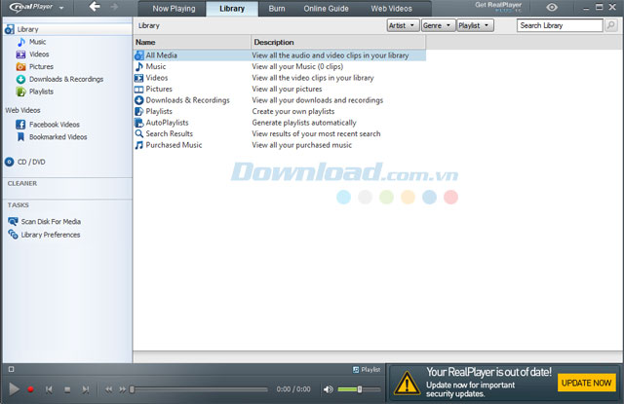Click the UPDATE NOW button
This screenshot has height=404, width=624.
(x=587, y=383)
